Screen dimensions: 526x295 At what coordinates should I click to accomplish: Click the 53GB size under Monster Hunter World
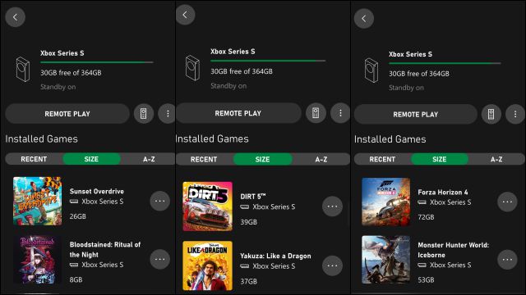[x=426, y=280]
